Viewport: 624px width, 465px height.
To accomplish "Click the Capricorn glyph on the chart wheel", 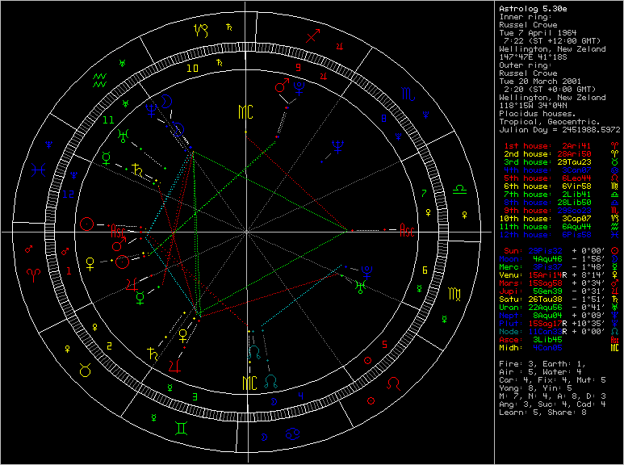I will 199,31.
